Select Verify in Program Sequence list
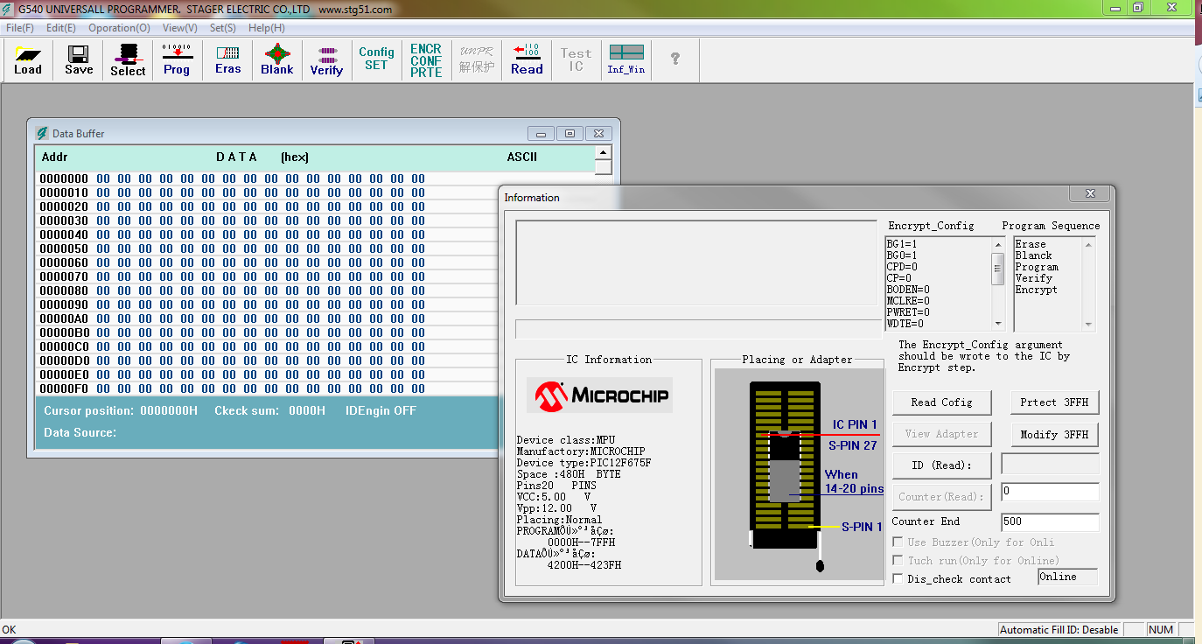 1033,278
